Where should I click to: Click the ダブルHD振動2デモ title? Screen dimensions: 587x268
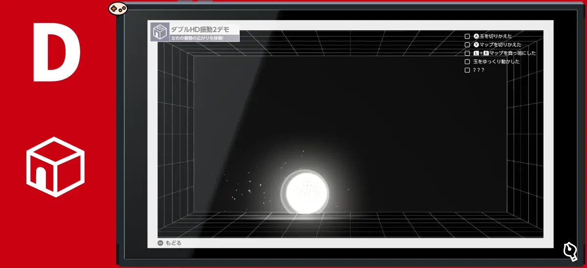pyautogui.click(x=201, y=29)
